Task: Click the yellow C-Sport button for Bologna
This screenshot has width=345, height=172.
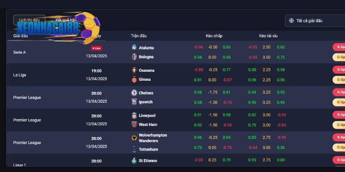Action: point(339,57)
